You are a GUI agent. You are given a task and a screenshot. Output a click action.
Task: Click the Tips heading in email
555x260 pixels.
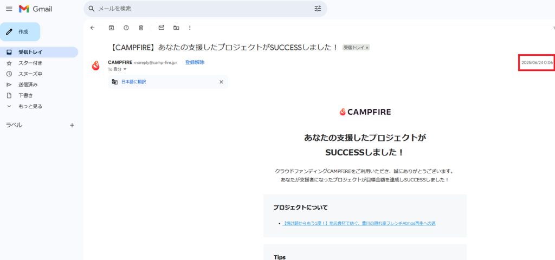[x=280, y=257]
